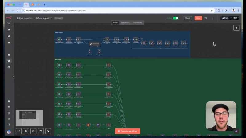Reset canvas zoom level
Viewport: 246px width, 138px height.
(41, 131)
